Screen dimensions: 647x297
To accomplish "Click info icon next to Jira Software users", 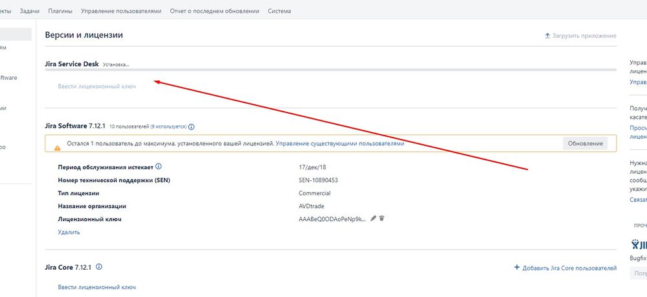I will [x=191, y=126].
